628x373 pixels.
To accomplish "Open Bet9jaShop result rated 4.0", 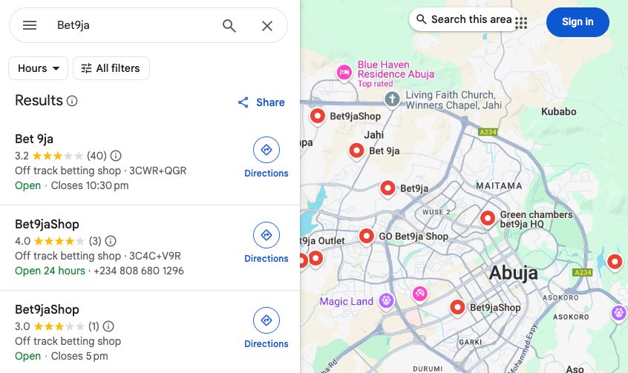I will tap(47, 224).
